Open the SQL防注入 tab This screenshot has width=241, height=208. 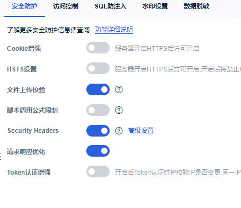pyautogui.click(x=111, y=6)
